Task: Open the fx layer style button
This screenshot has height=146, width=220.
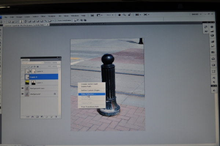Action: (32, 117)
